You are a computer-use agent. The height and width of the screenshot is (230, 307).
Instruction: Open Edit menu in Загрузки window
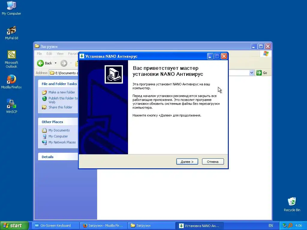tap(49, 54)
